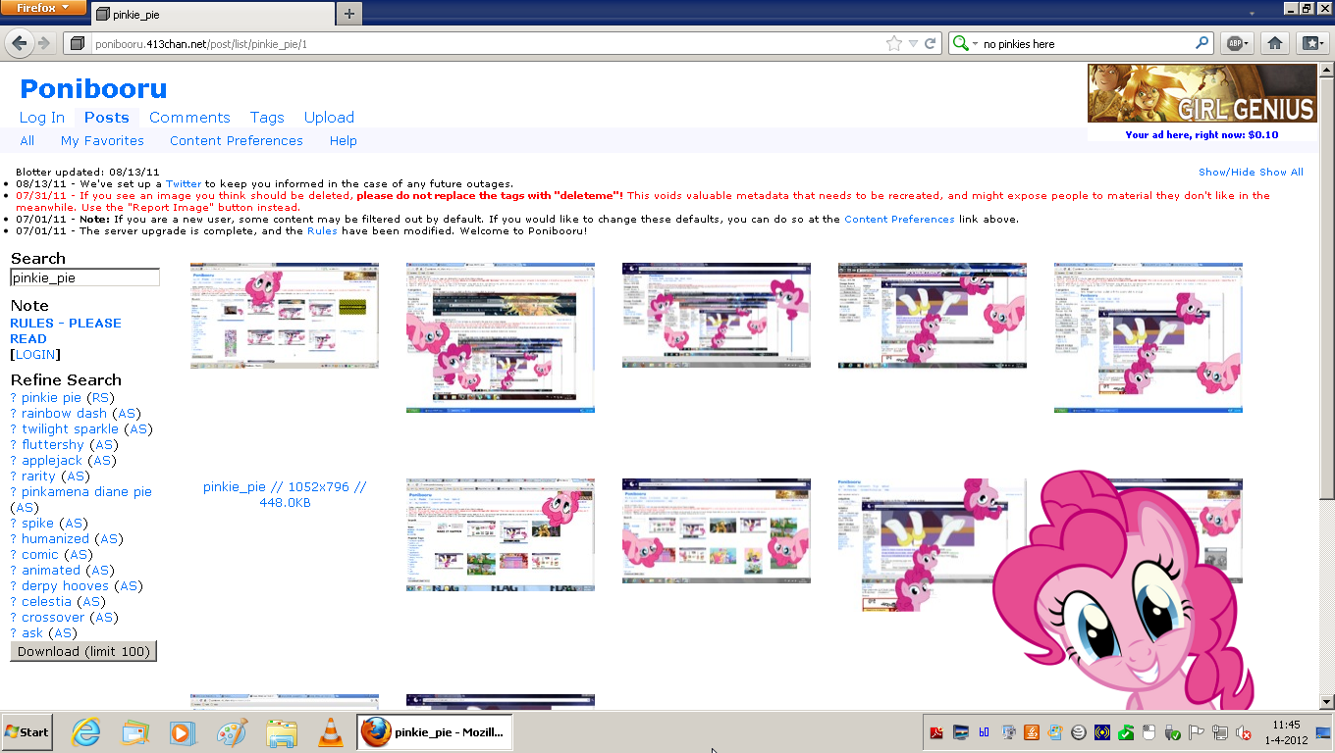Open the Firefox application menu
Viewport: 1335px width, 753px height.
coord(43,8)
